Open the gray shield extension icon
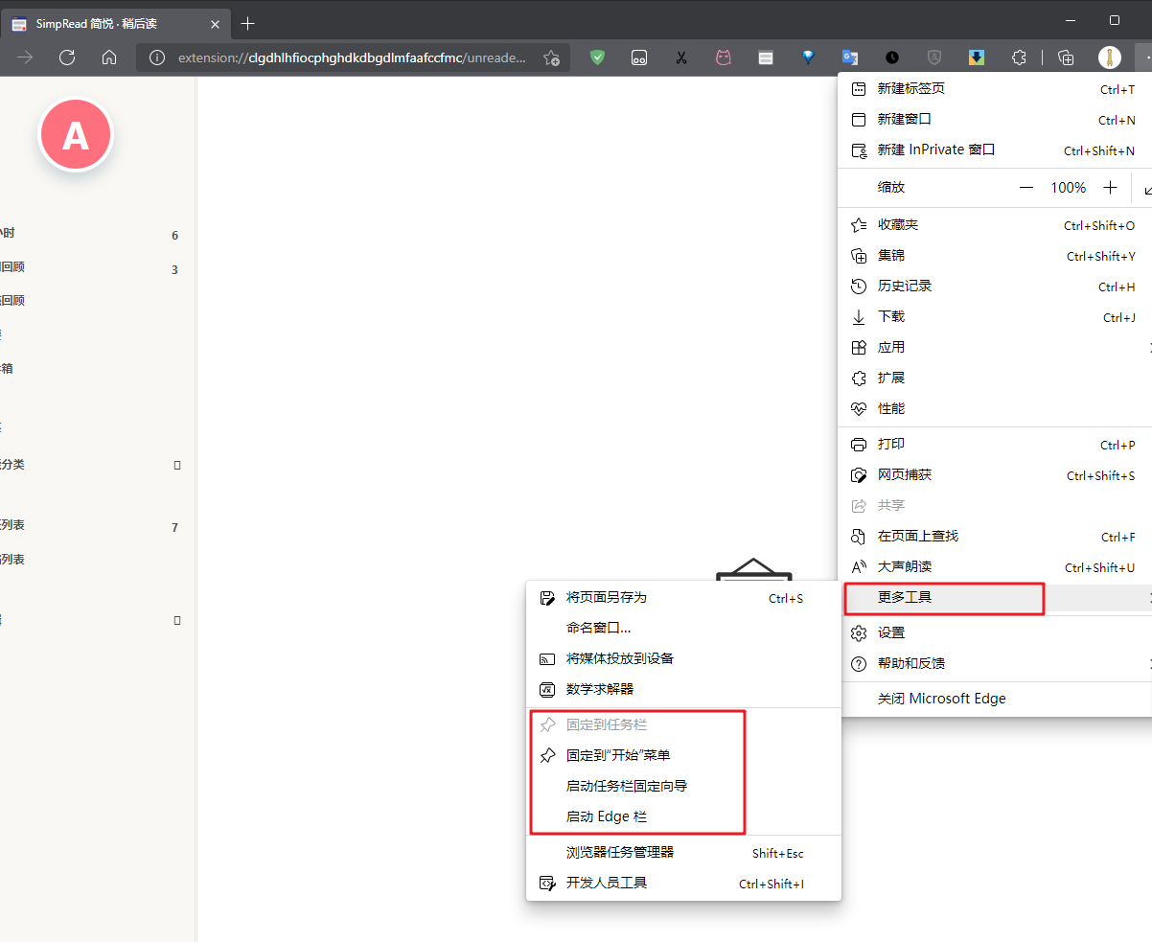Screen dimensions: 1152x942 pyautogui.click(x=934, y=57)
